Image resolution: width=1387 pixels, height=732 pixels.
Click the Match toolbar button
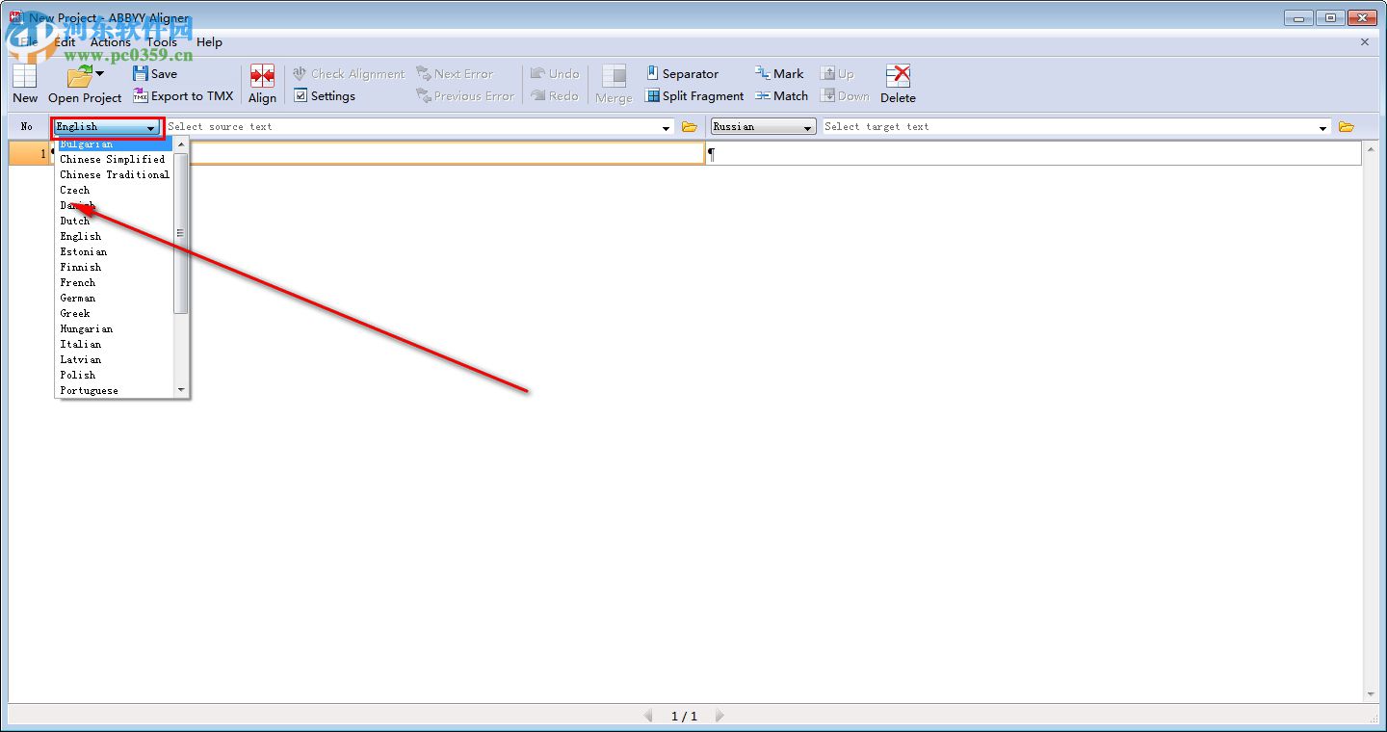tap(781, 95)
